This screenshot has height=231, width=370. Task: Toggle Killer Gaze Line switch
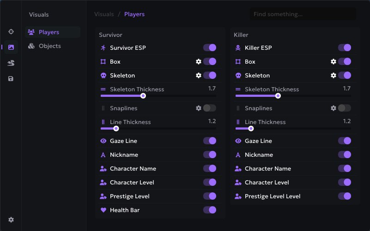pos(344,141)
